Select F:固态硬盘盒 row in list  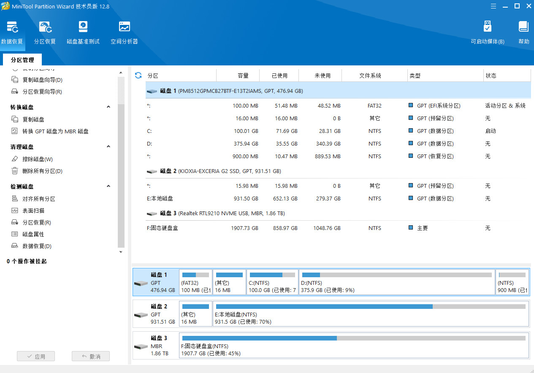[x=338, y=228]
